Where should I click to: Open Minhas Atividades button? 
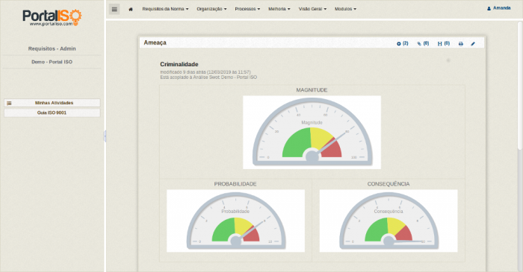[52, 103]
